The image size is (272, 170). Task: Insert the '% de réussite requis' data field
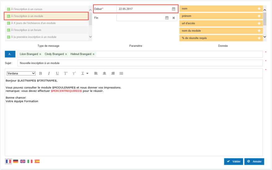click(259, 38)
